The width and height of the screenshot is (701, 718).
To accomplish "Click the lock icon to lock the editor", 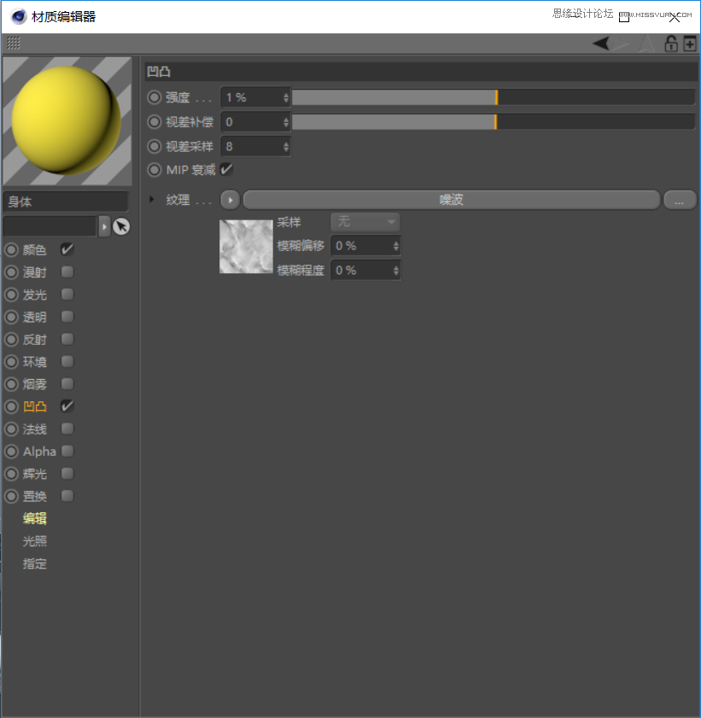I will (x=671, y=43).
